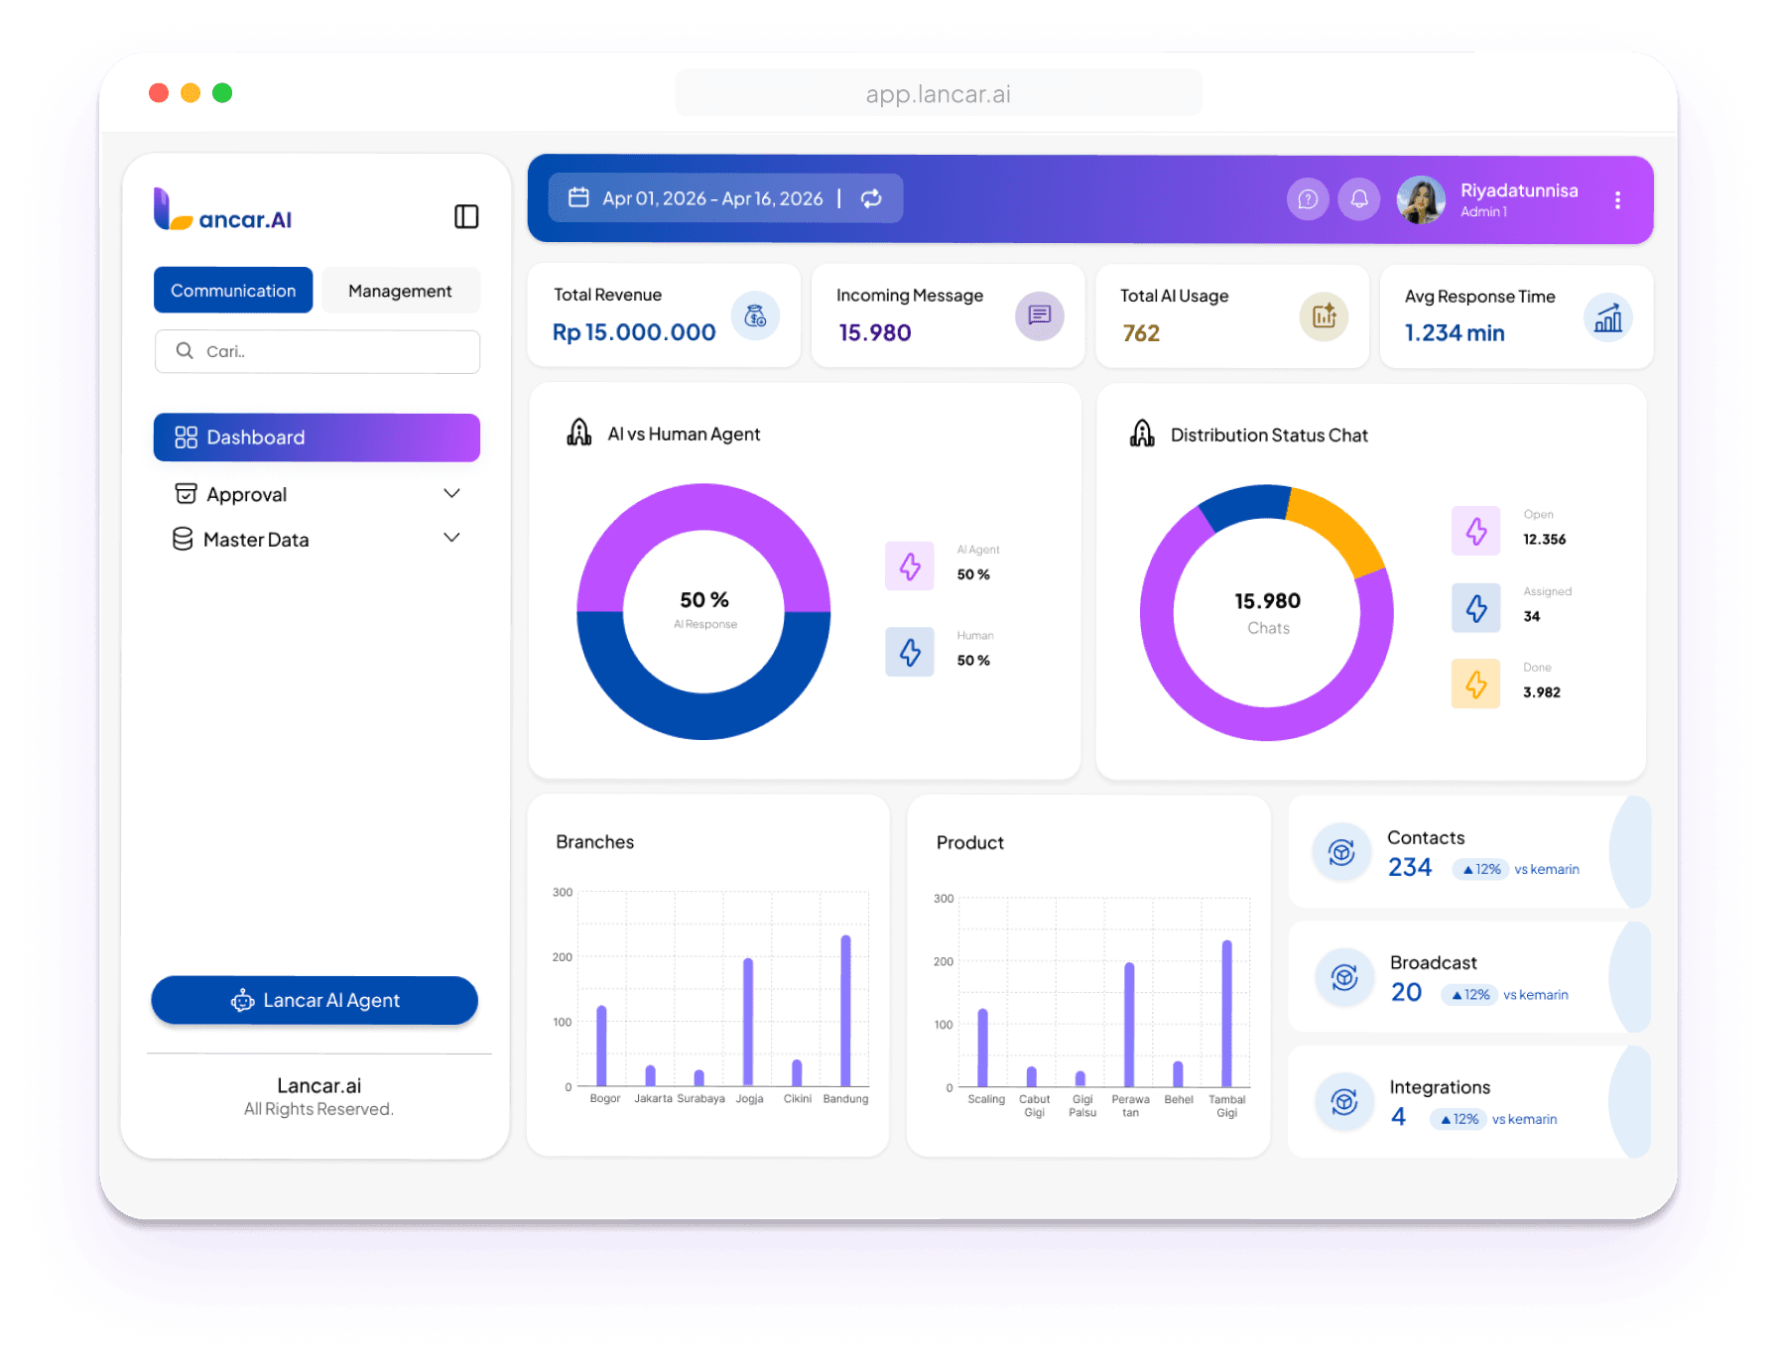Click the Lancar.AI logo
This screenshot has height=1367, width=1777.
[x=223, y=210]
